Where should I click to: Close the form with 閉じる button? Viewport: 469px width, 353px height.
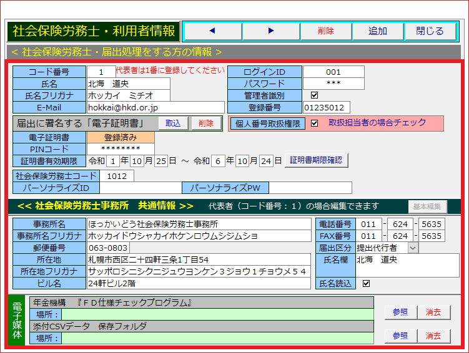pos(430,31)
